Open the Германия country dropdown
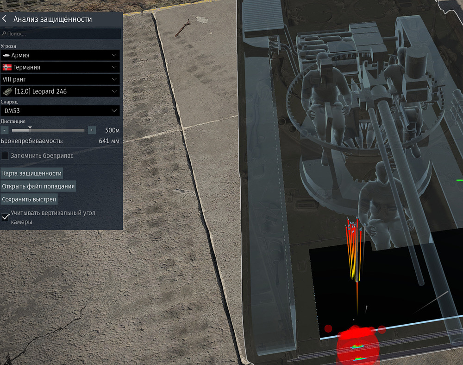The height and width of the screenshot is (365, 463). [x=60, y=67]
